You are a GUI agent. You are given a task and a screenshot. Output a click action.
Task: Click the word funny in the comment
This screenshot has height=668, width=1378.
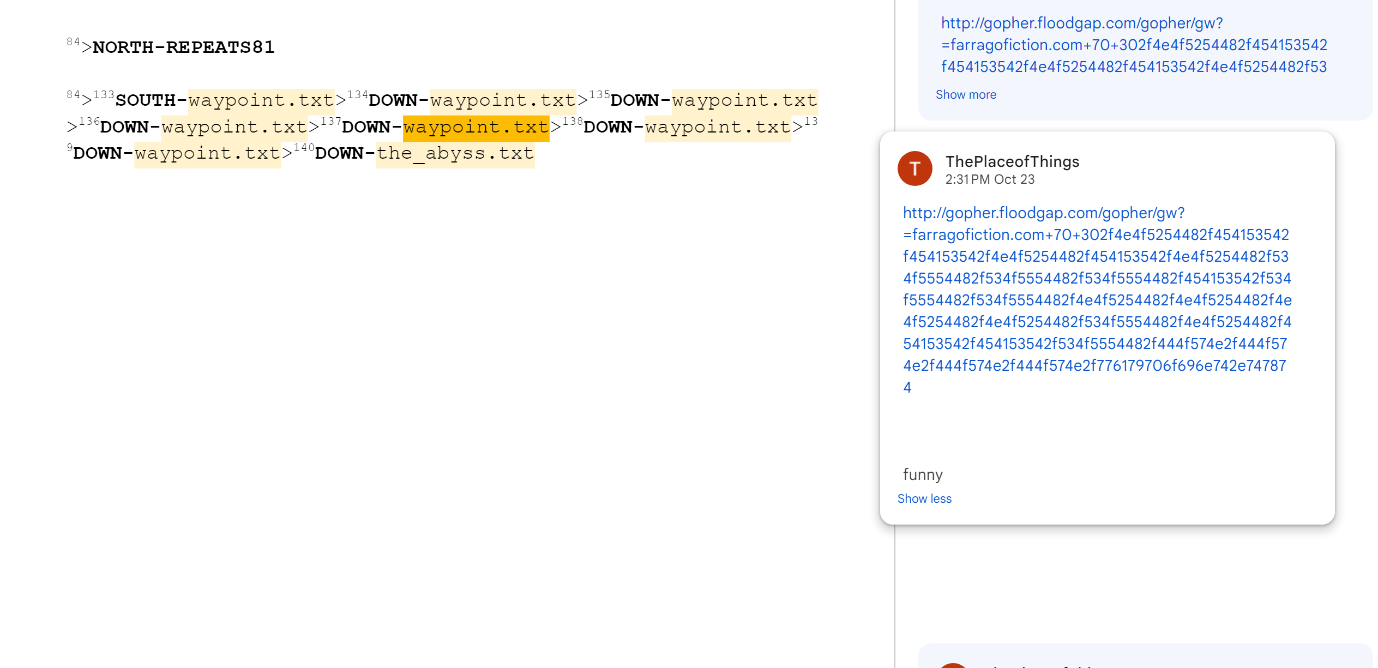coord(922,474)
